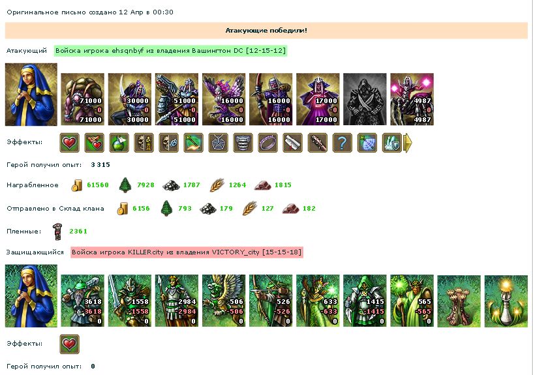Select the two hearts effect icon
533x375 pixels.
(x=94, y=143)
